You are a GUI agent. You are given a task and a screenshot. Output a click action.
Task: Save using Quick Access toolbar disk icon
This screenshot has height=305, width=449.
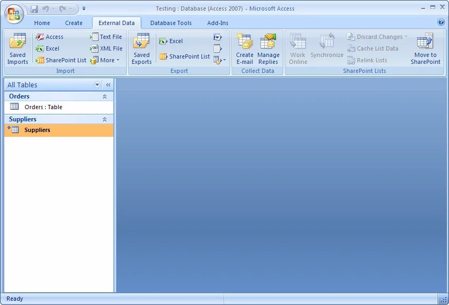click(x=34, y=9)
